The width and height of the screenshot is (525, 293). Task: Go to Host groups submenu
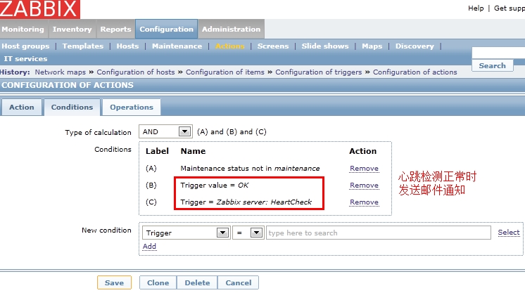25,46
